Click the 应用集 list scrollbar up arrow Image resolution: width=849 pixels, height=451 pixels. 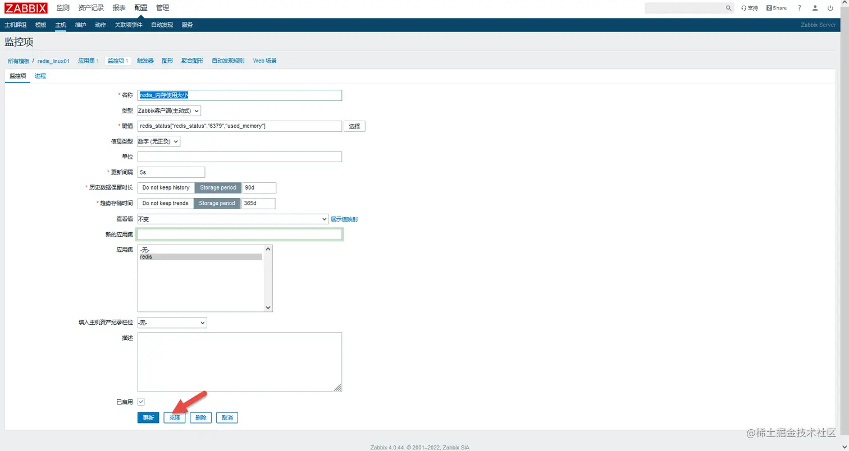click(x=268, y=249)
